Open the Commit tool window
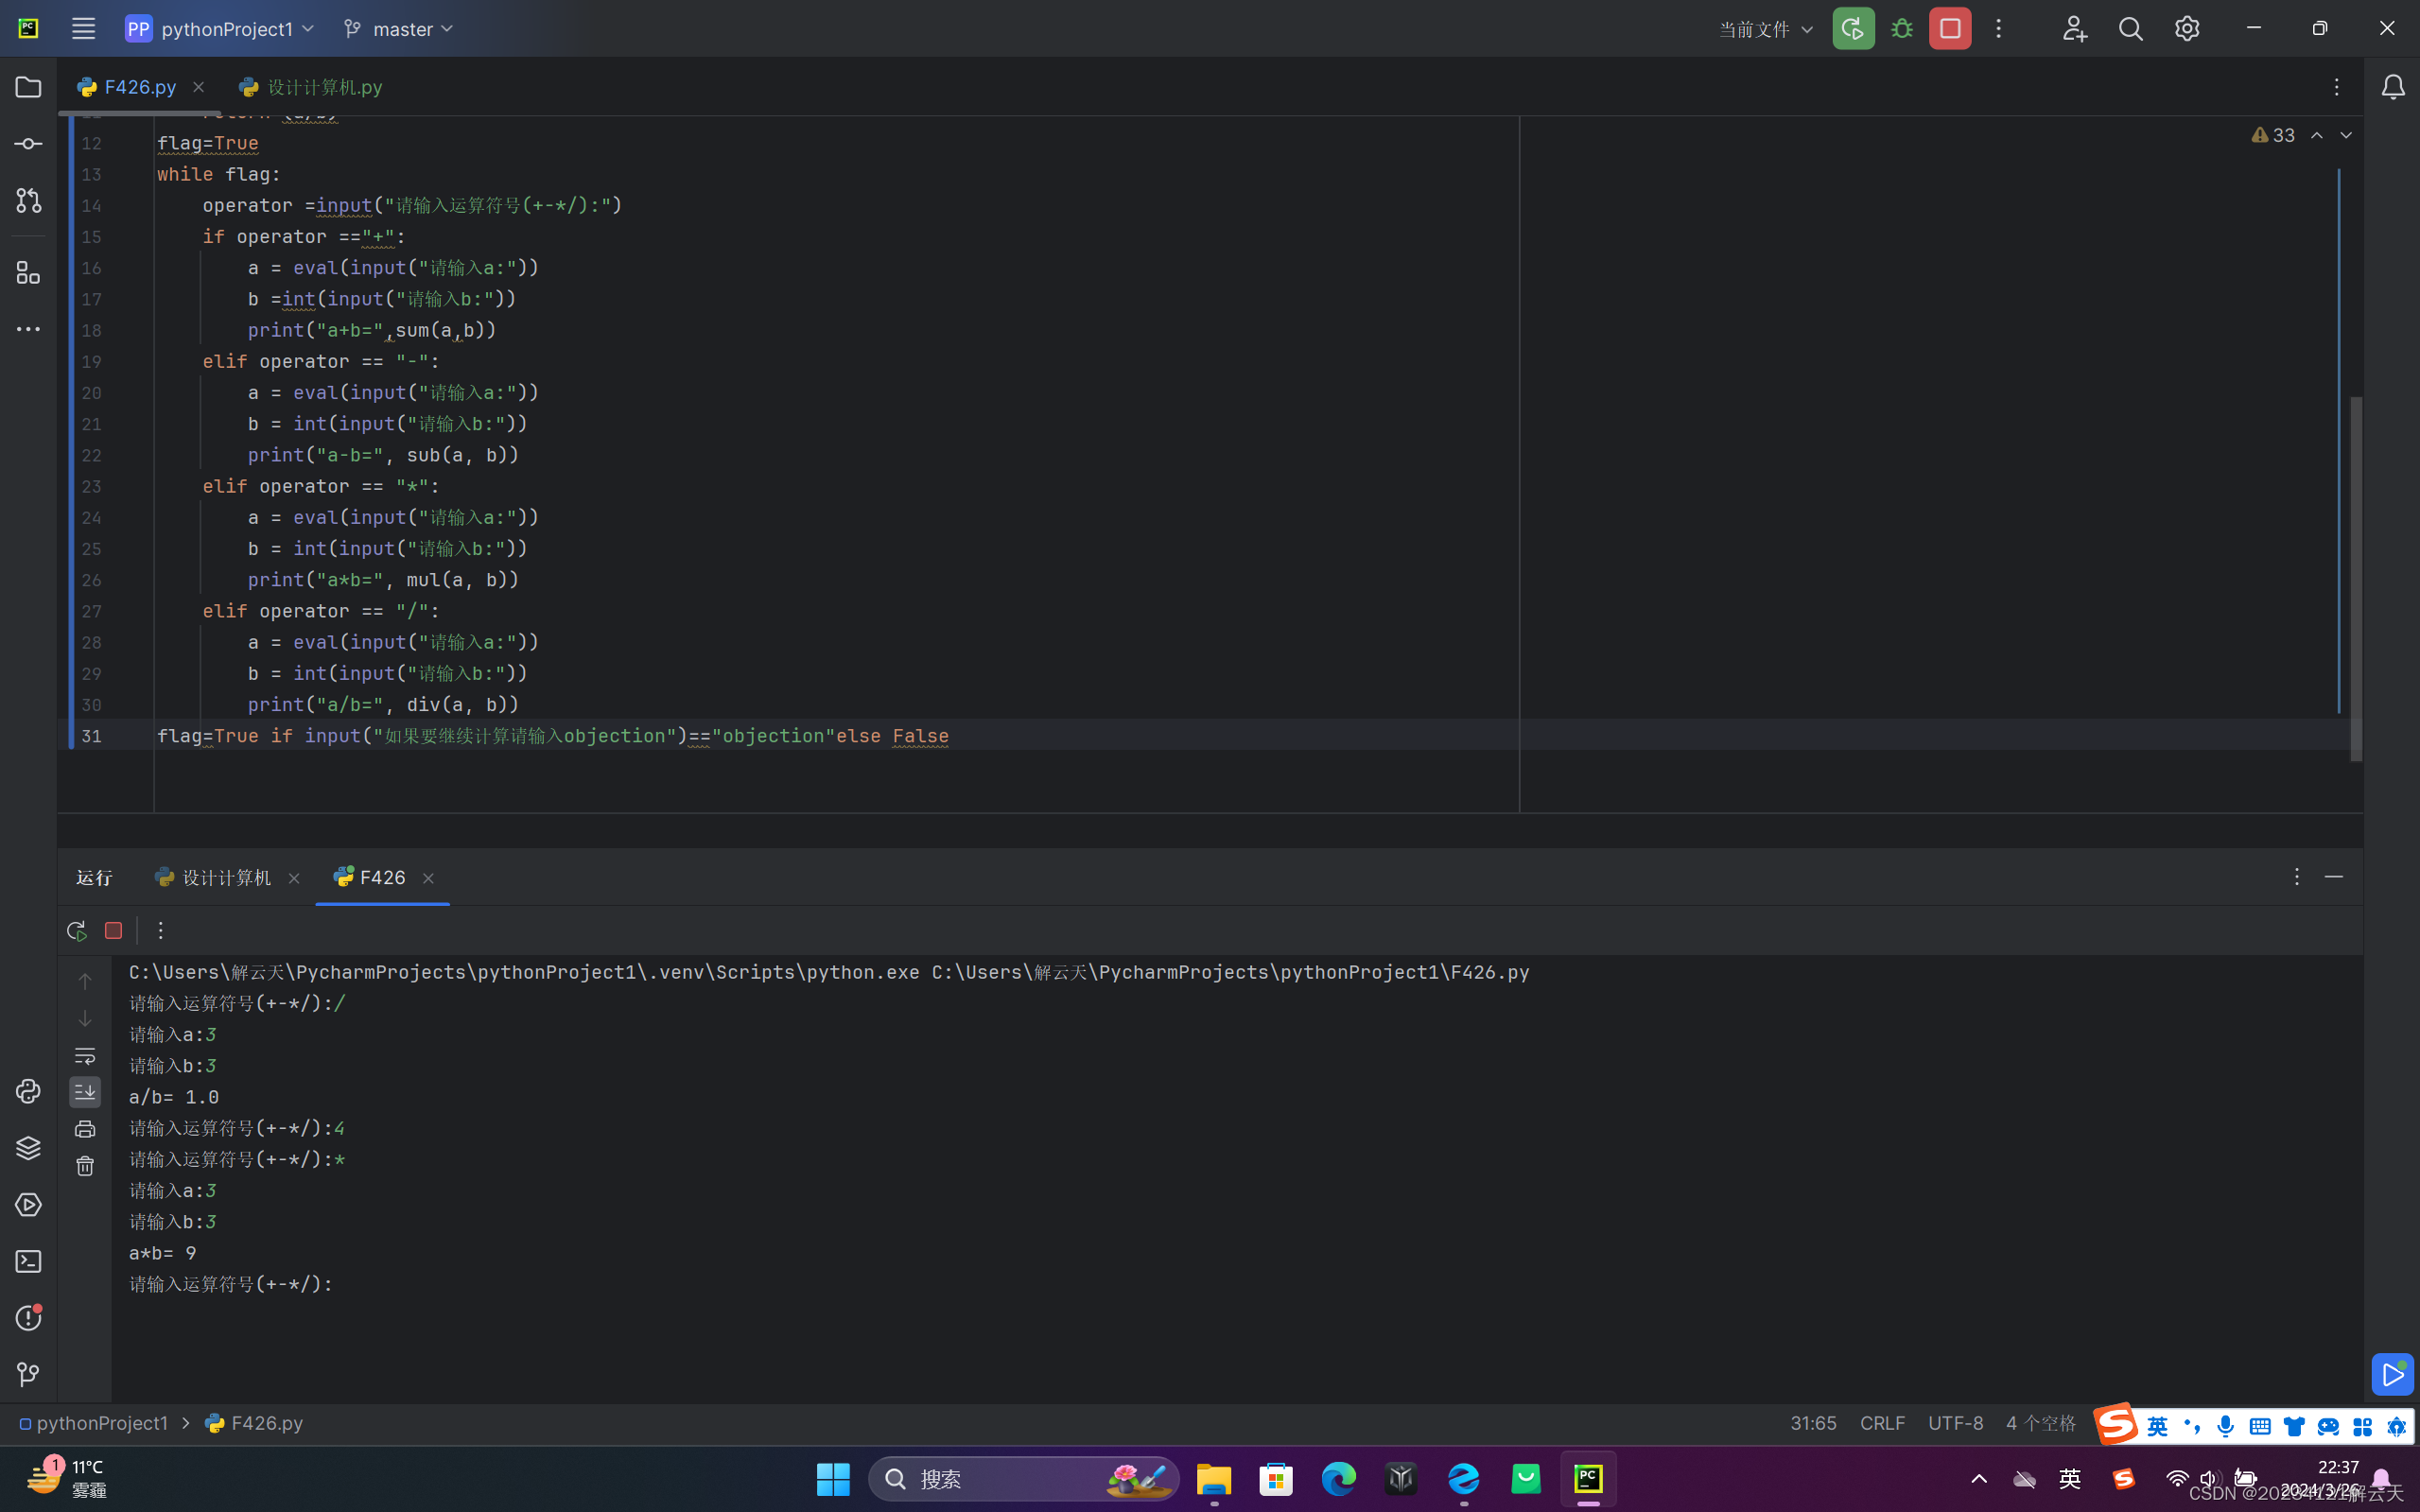The width and height of the screenshot is (2420, 1512). point(28,144)
